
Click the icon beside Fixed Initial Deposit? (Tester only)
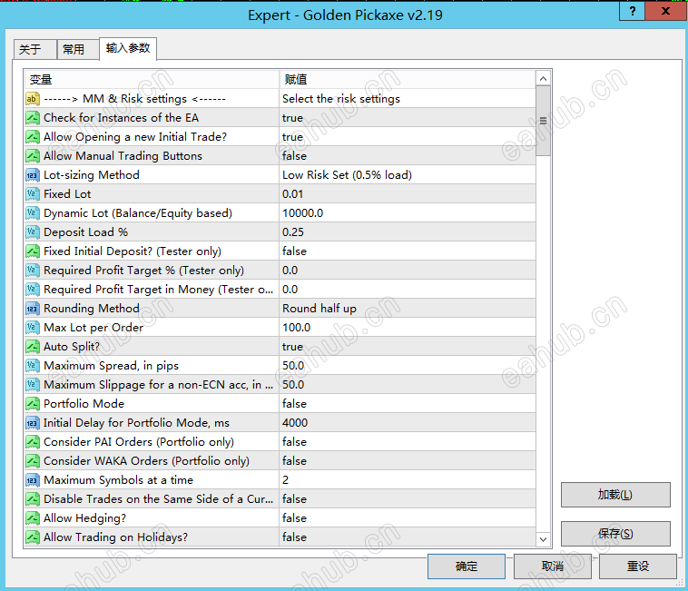[33, 251]
